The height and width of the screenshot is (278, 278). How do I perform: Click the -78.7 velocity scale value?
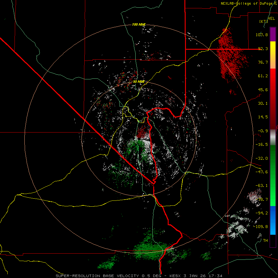pyautogui.click(x=262, y=200)
